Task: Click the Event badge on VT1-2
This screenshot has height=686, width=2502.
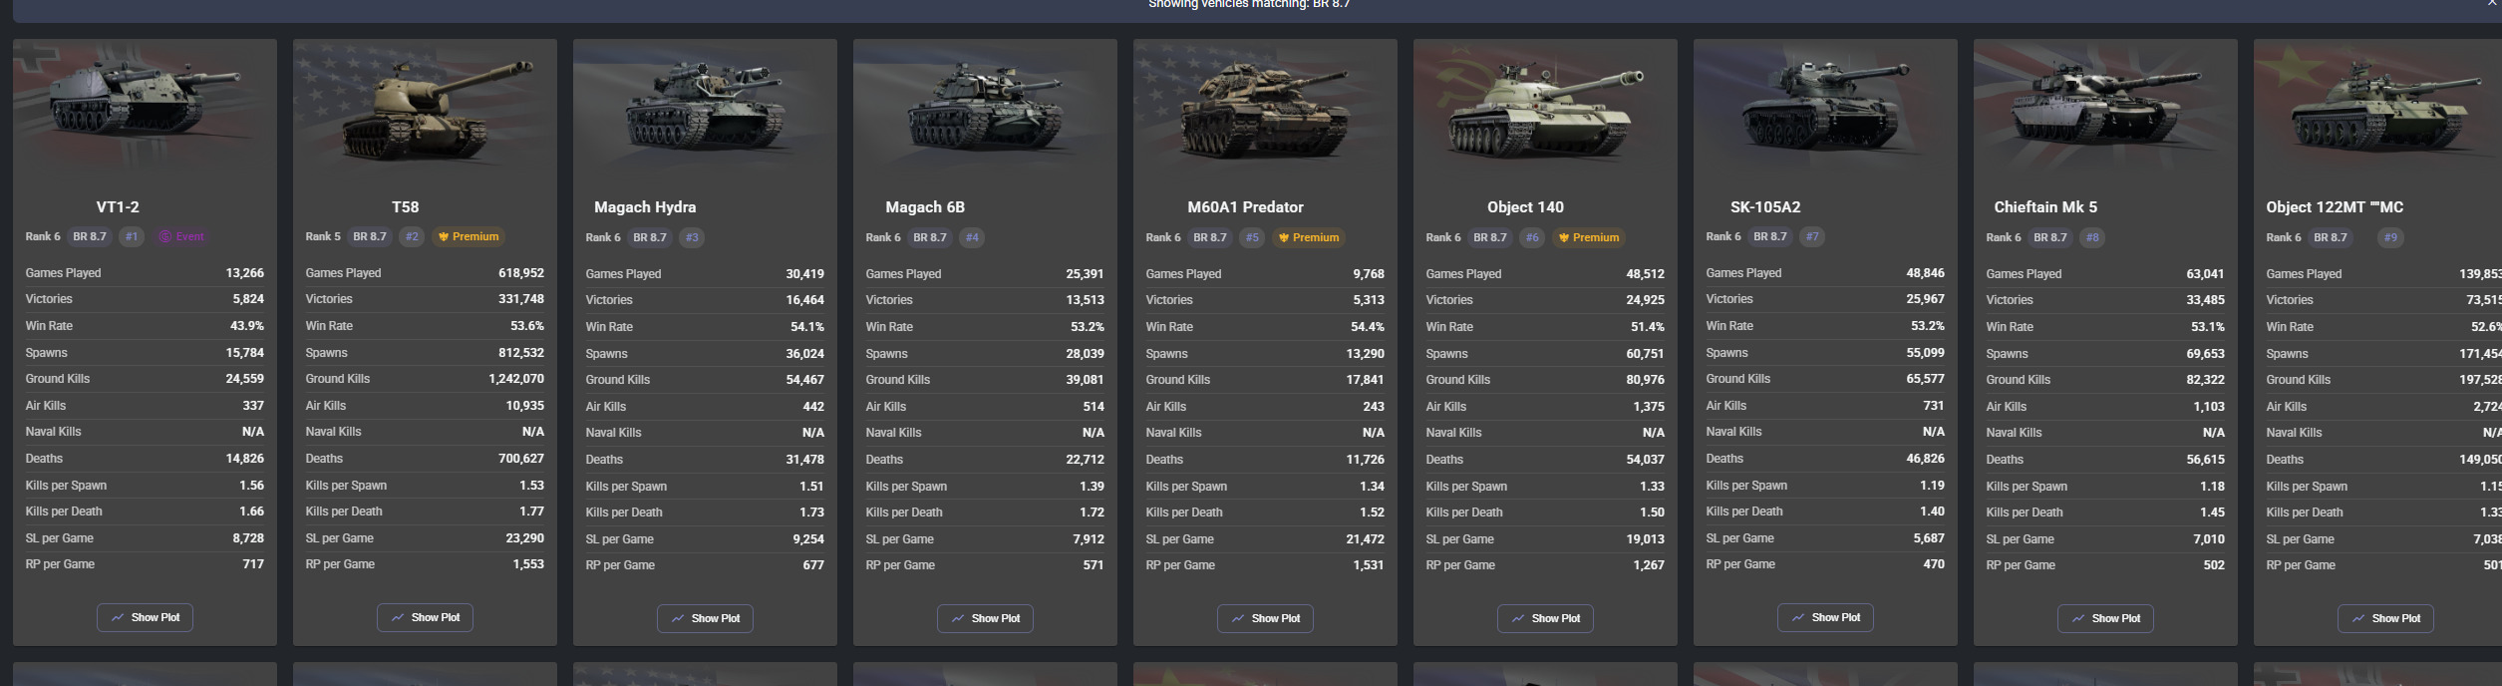Action: tap(181, 236)
